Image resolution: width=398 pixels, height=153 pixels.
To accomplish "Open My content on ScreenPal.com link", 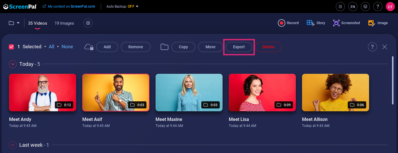I will tap(69, 6).
